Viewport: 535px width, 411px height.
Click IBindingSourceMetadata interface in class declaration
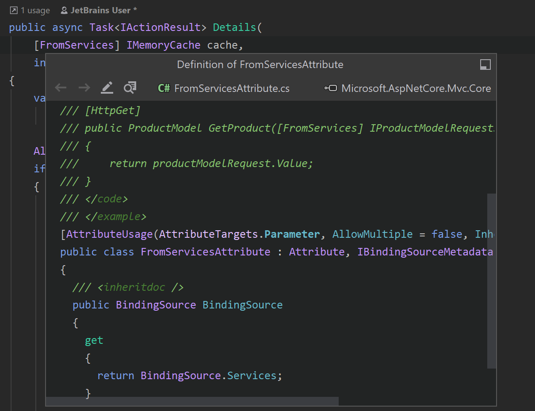pyautogui.click(x=424, y=252)
